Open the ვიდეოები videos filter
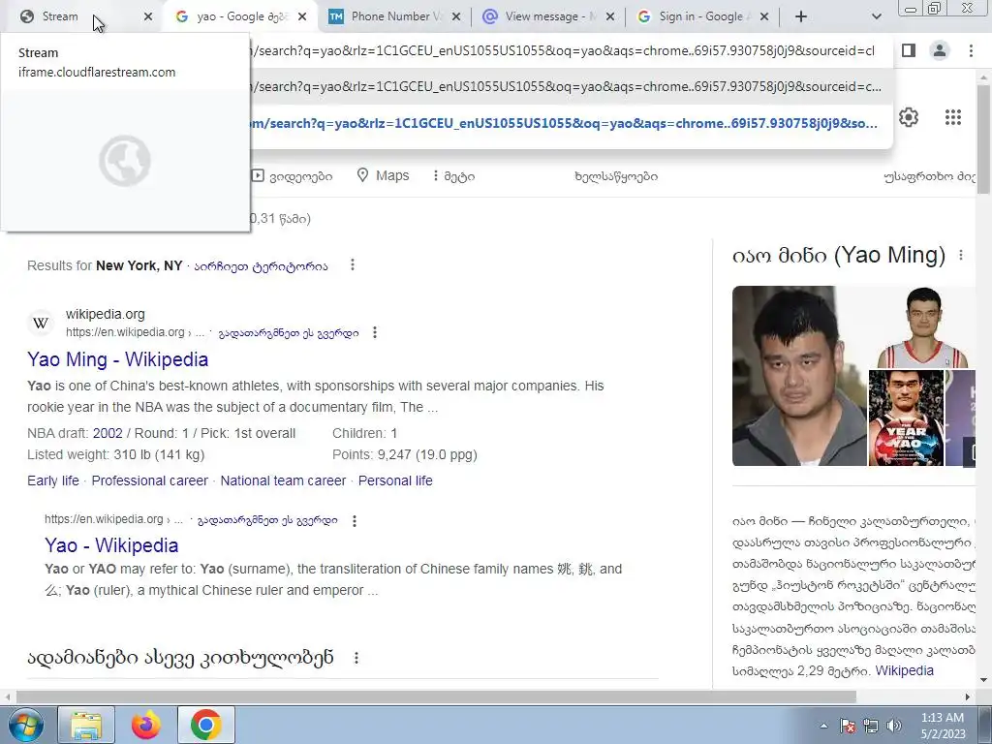This screenshot has height=744, width=992. tap(293, 176)
